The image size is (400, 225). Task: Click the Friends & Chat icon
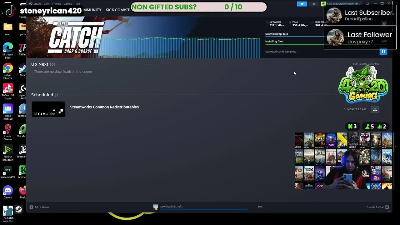pos(387,207)
